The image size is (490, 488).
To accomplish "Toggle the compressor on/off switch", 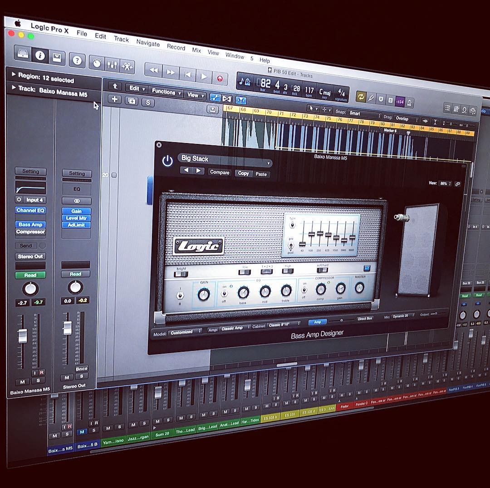I will pyautogui.click(x=303, y=291).
